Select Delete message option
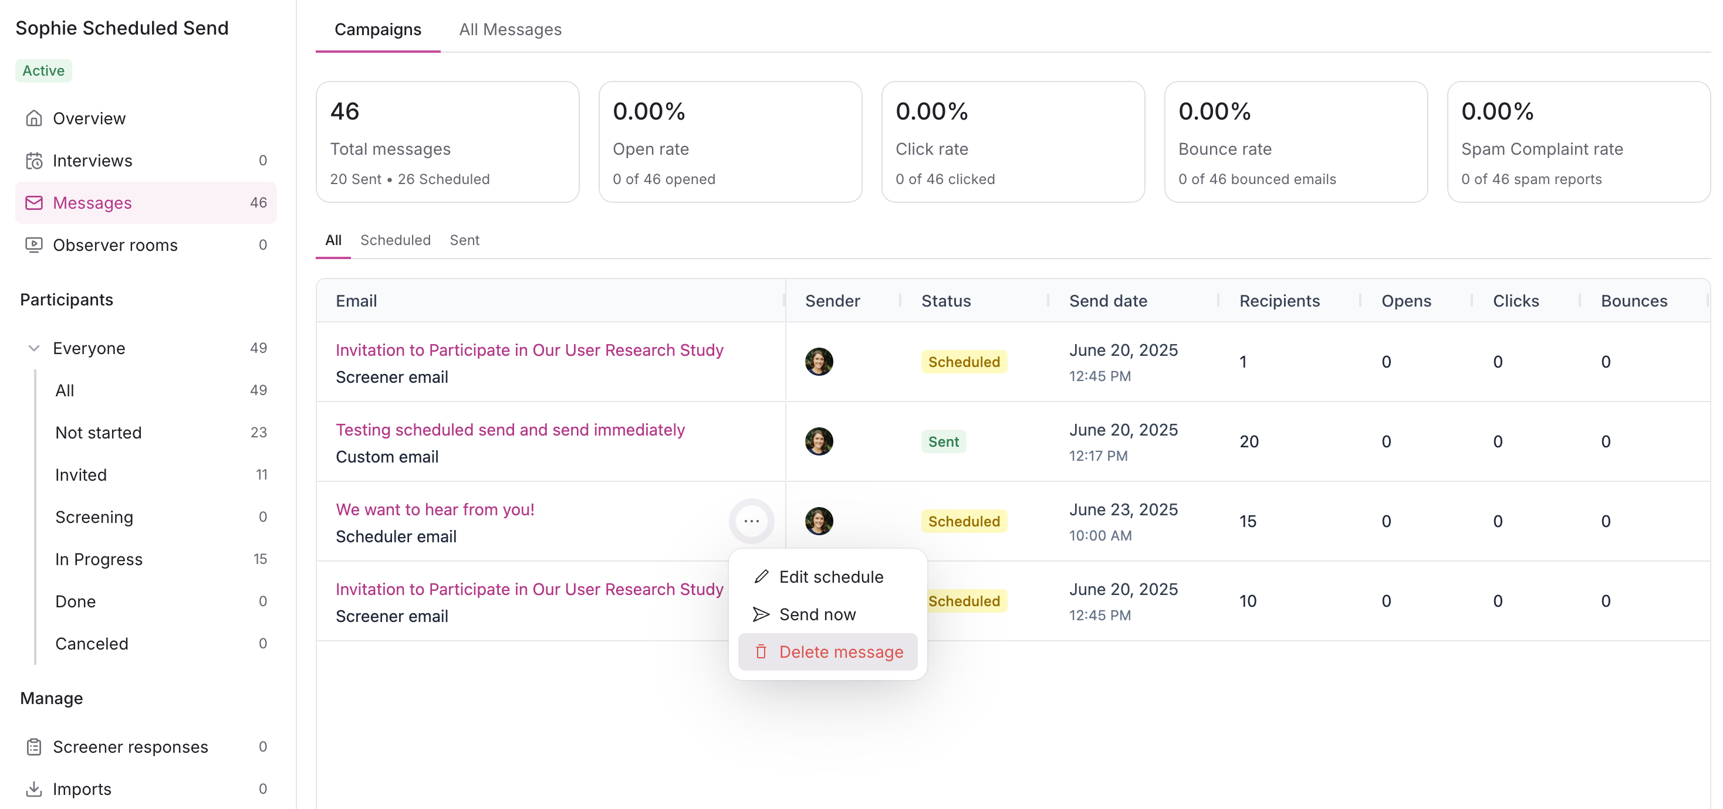This screenshot has width=1723, height=809. [x=840, y=651]
